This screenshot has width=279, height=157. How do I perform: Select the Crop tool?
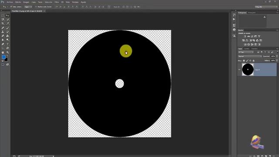pyautogui.click(x=3, y=24)
